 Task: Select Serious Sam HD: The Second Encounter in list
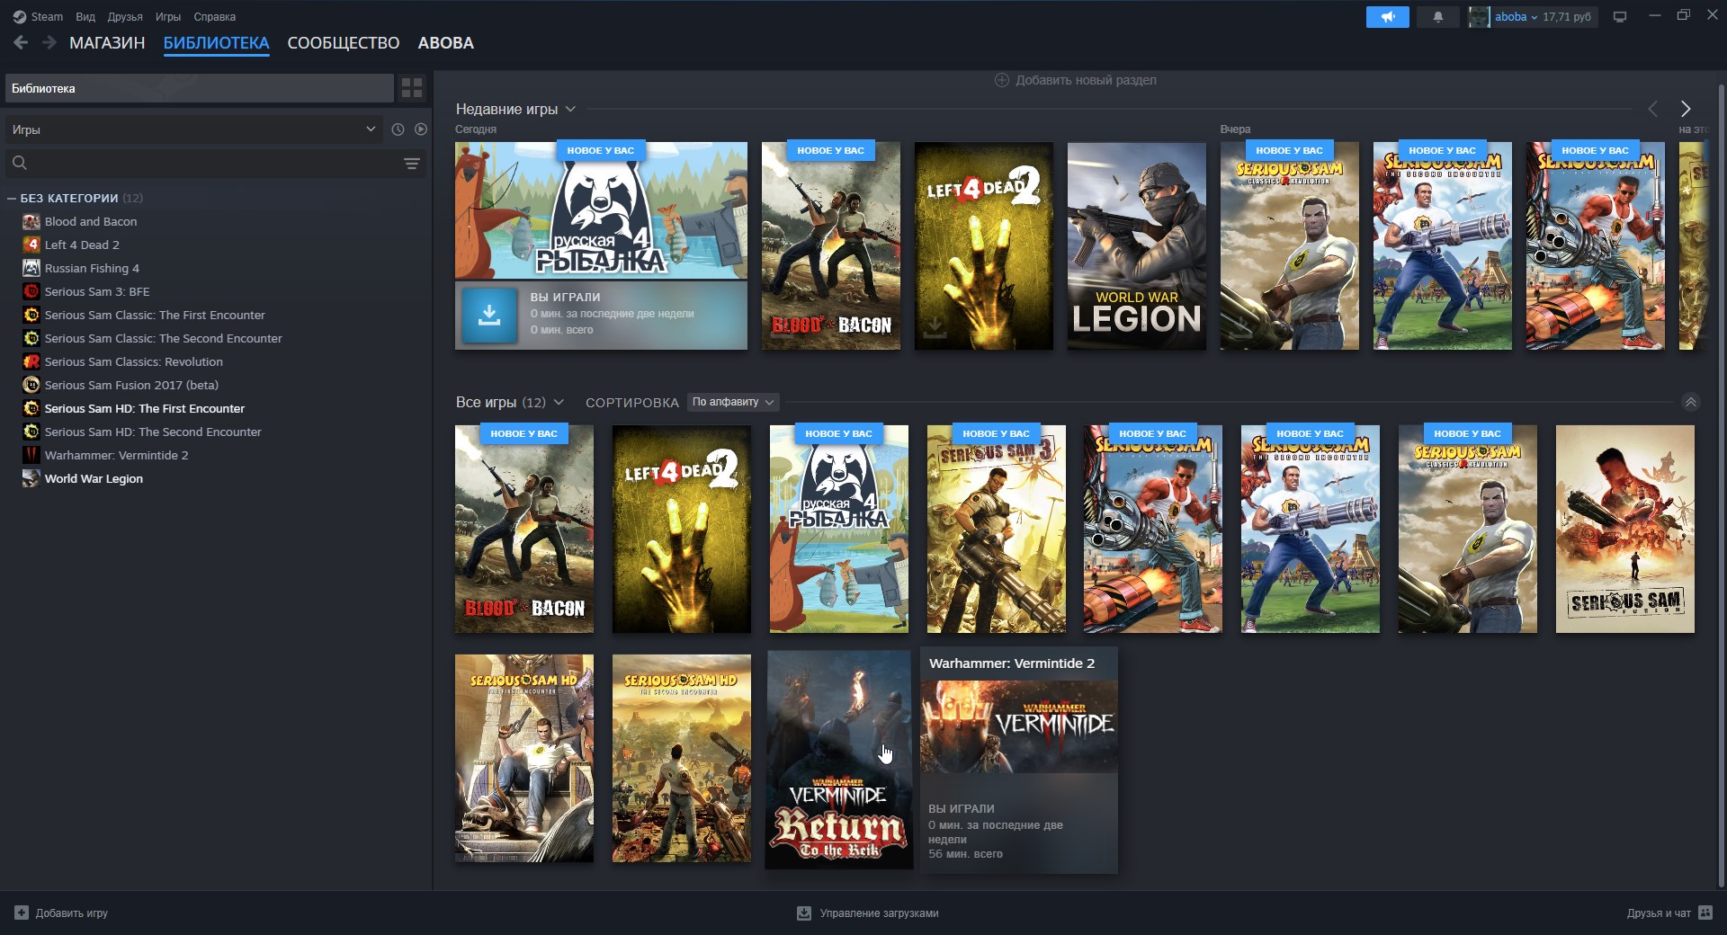[x=153, y=432]
